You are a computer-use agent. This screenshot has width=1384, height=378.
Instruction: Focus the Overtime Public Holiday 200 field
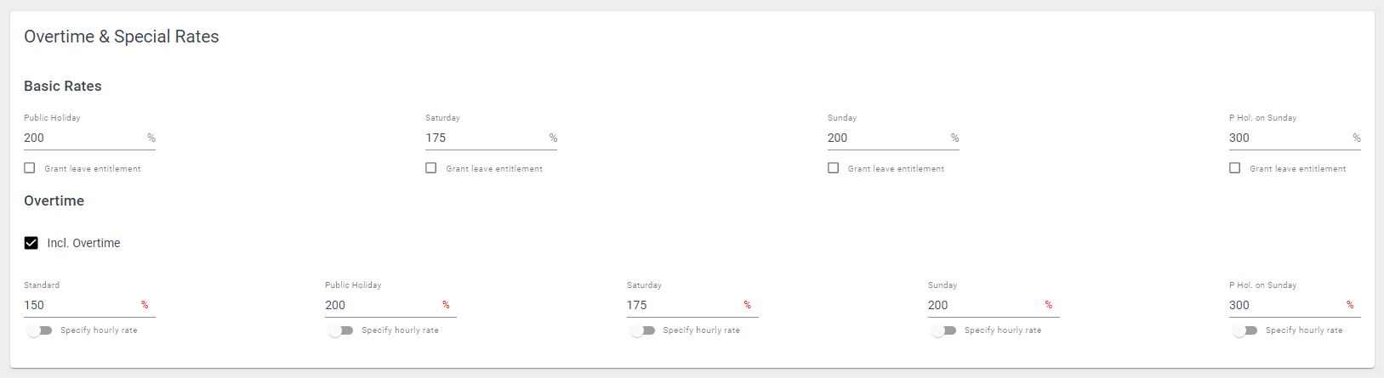pyautogui.click(x=390, y=305)
